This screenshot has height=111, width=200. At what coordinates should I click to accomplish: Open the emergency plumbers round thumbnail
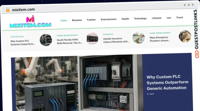pos(185,36)
